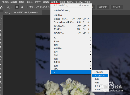Expand the 视频 submenu arrow
This screenshot has height=95, width=130.
(90, 58)
